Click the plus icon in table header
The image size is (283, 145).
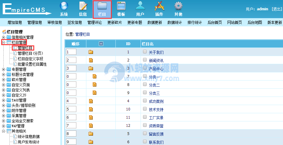(x=101, y=44)
